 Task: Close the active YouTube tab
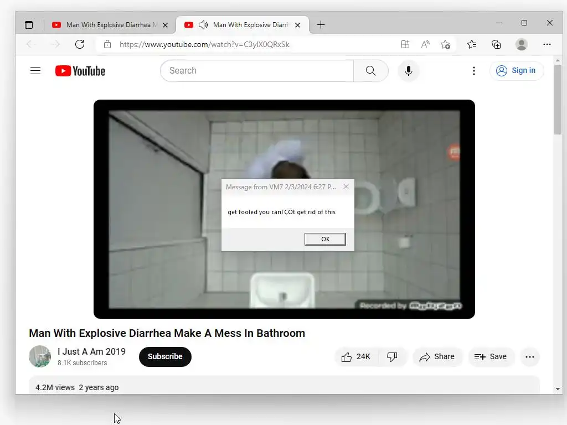tap(297, 25)
